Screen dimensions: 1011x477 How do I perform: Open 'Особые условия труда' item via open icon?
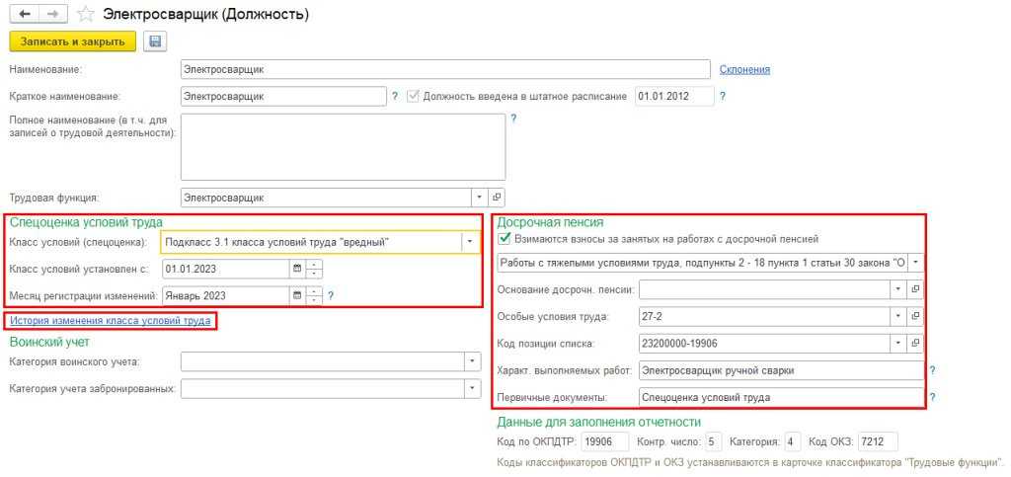click(915, 316)
